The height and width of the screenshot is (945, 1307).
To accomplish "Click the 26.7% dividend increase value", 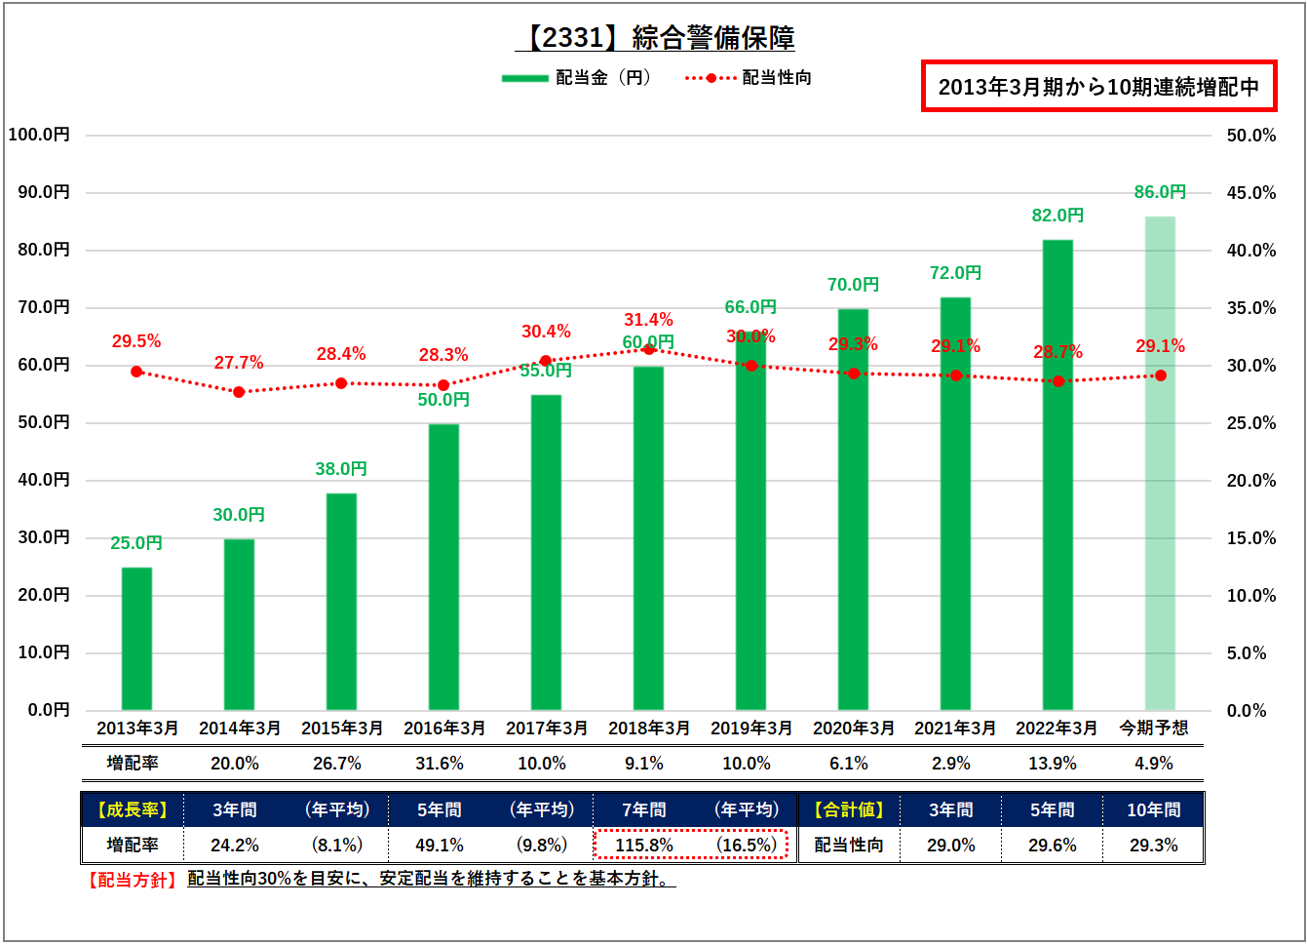I will coord(337,764).
